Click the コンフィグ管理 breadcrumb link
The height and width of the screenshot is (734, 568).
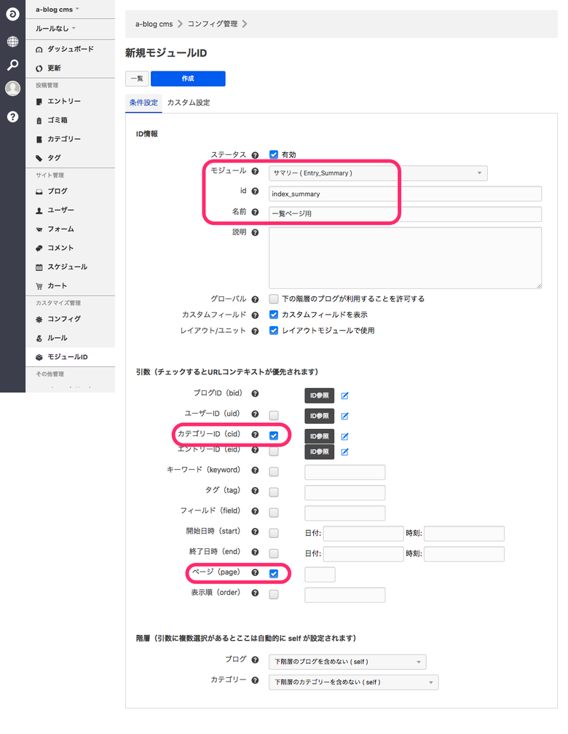212,24
